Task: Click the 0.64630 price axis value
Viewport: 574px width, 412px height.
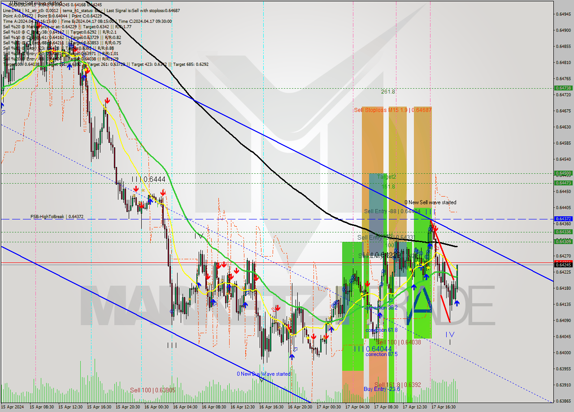Action: point(563,127)
